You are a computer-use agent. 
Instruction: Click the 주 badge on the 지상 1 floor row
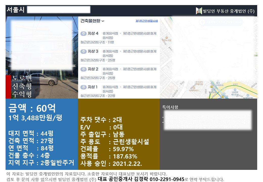point(83,86)
